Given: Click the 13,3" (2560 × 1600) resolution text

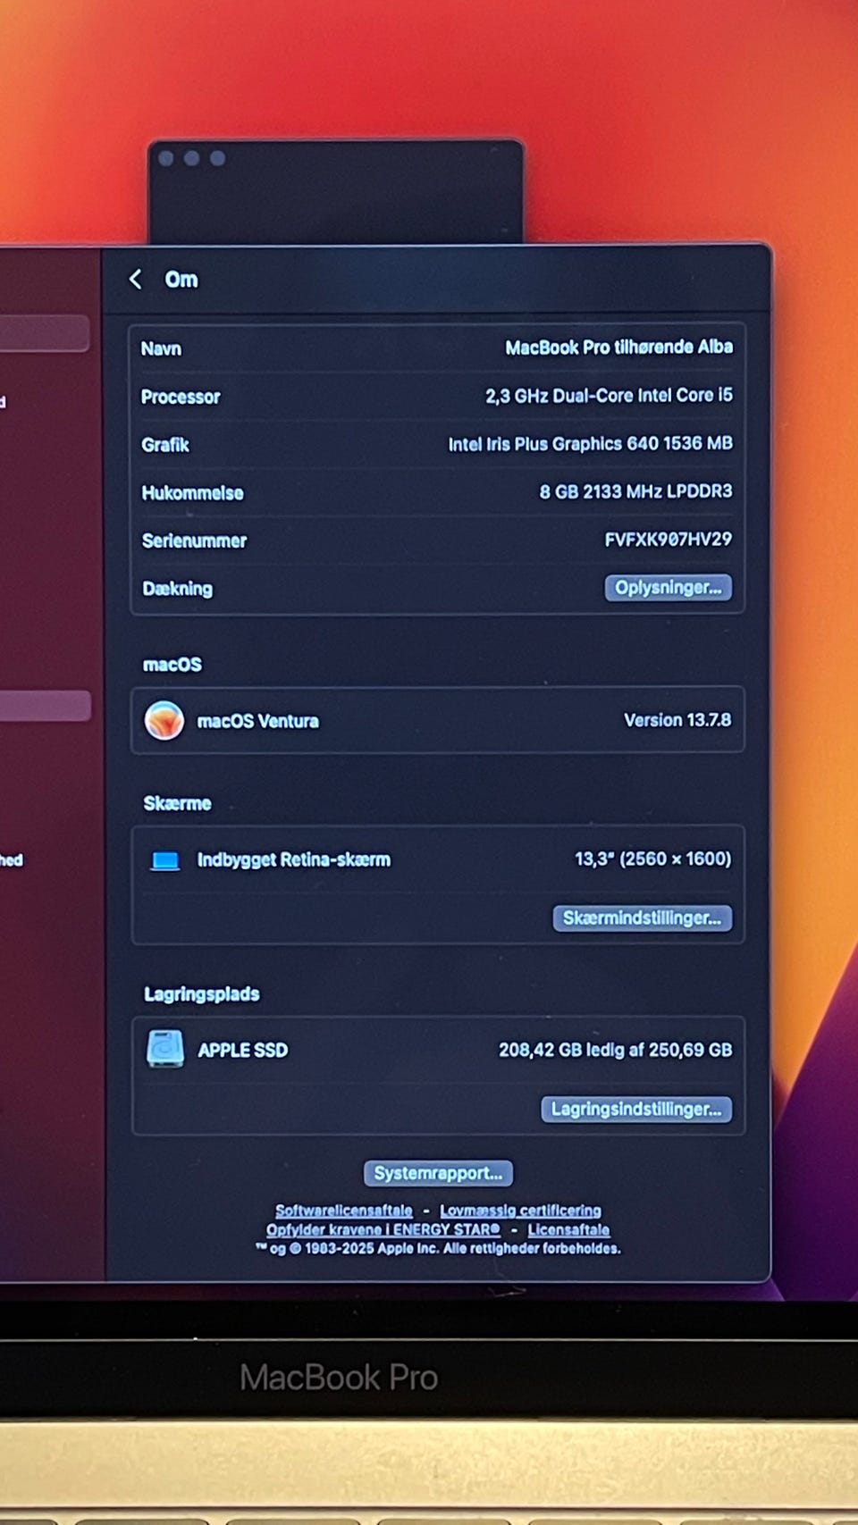Looking at the screenshot, I should [652, 859].
